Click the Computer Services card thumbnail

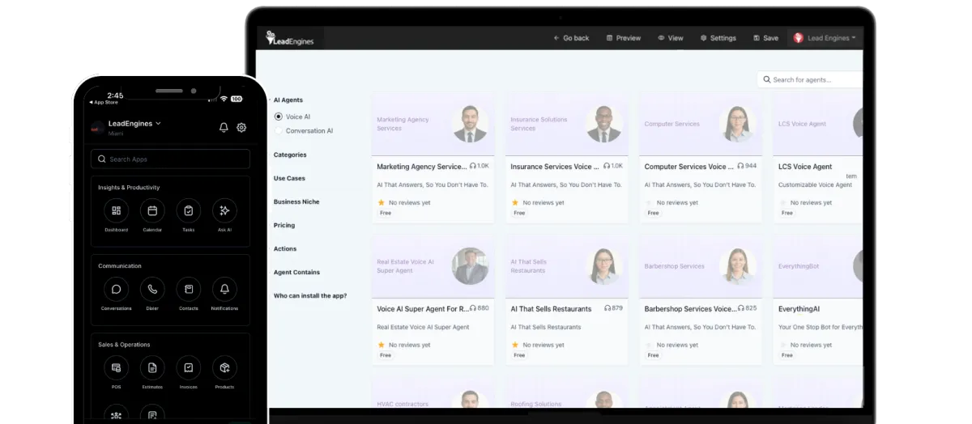point(701,124)
